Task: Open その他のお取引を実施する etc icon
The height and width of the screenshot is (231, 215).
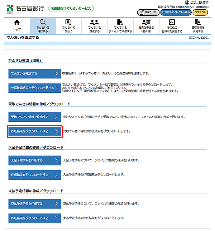Action: [172, 23]
